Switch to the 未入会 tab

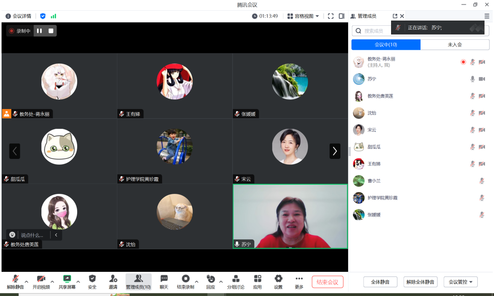click(455, 45)
